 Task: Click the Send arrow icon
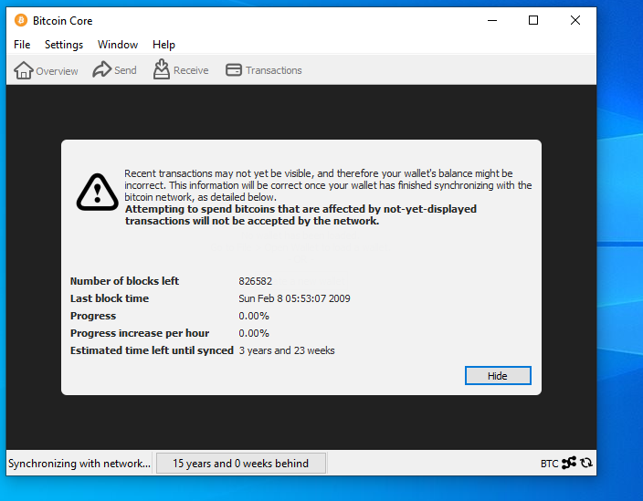[x=101, y=69]
